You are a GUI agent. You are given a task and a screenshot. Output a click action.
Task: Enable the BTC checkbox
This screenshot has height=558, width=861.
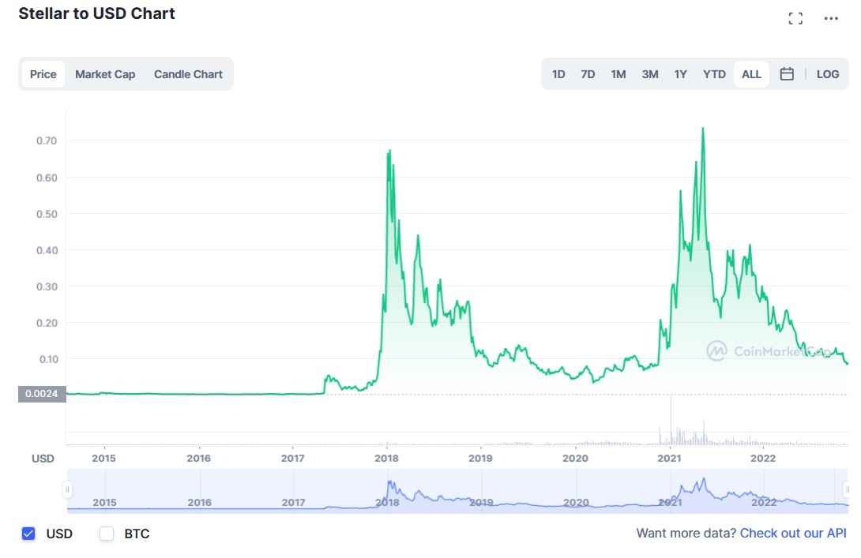[107, 534]
